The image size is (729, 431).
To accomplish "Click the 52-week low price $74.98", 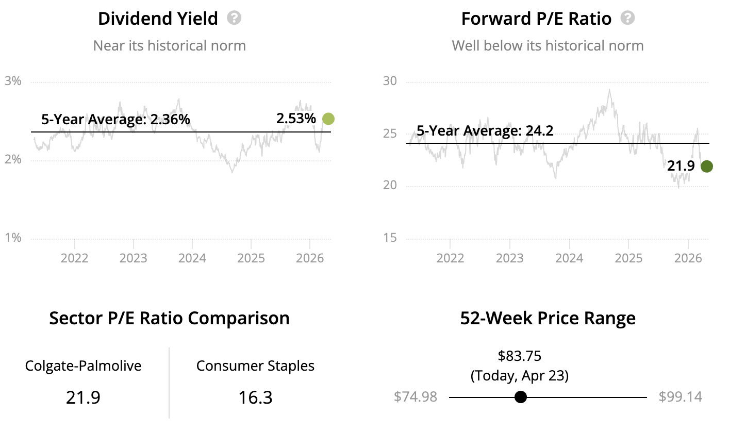I will (416, 397).
